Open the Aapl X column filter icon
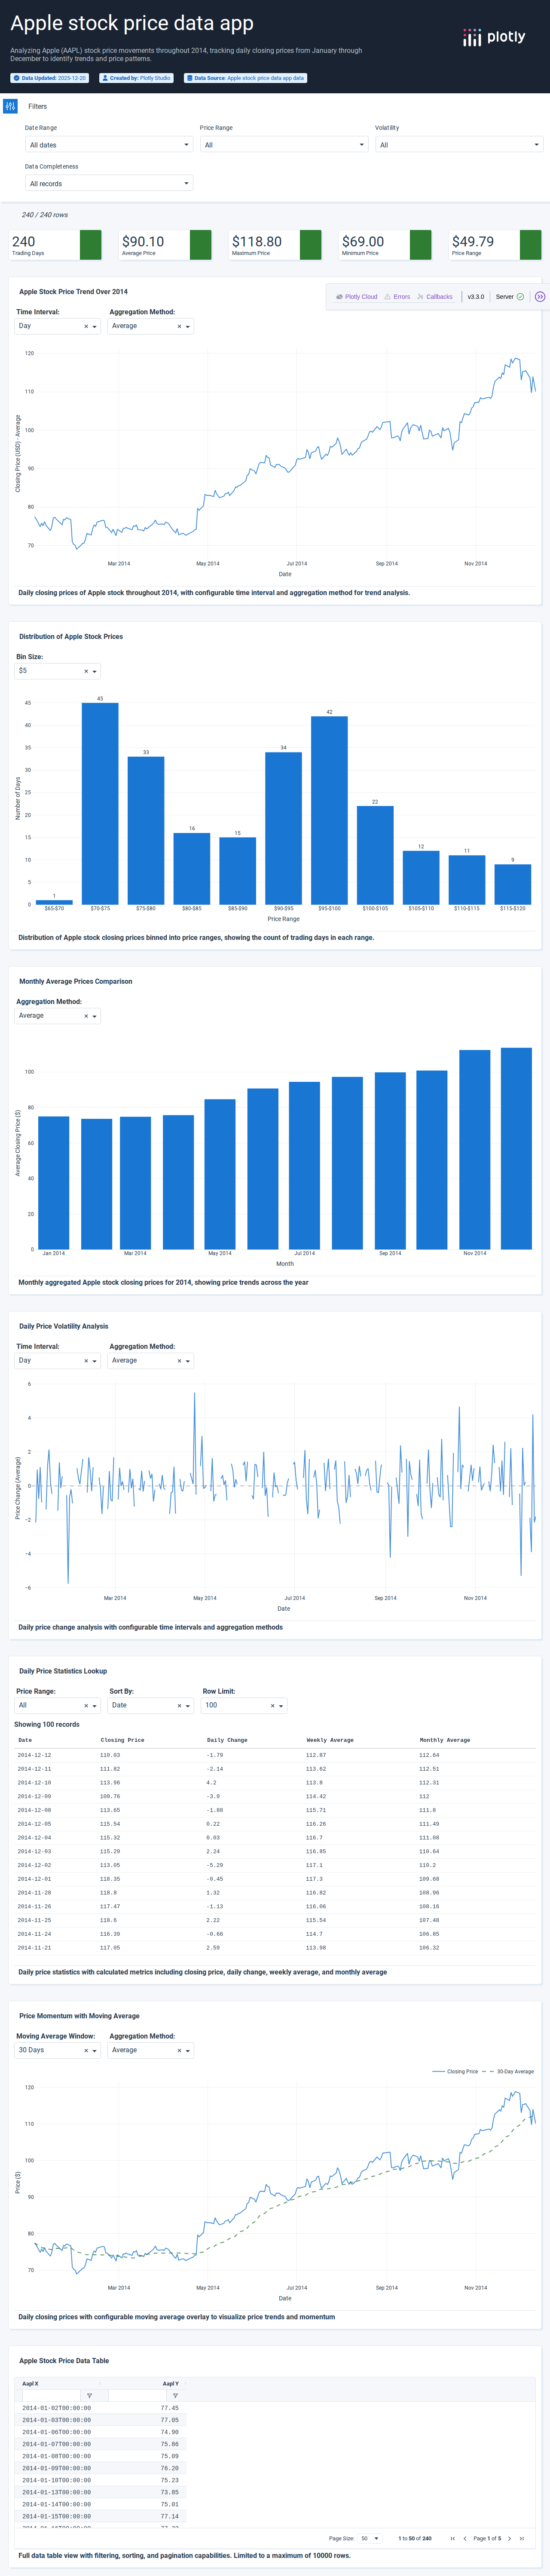Image resolution: width=550 pixels, height=2576 pixels. point(89,2396)
